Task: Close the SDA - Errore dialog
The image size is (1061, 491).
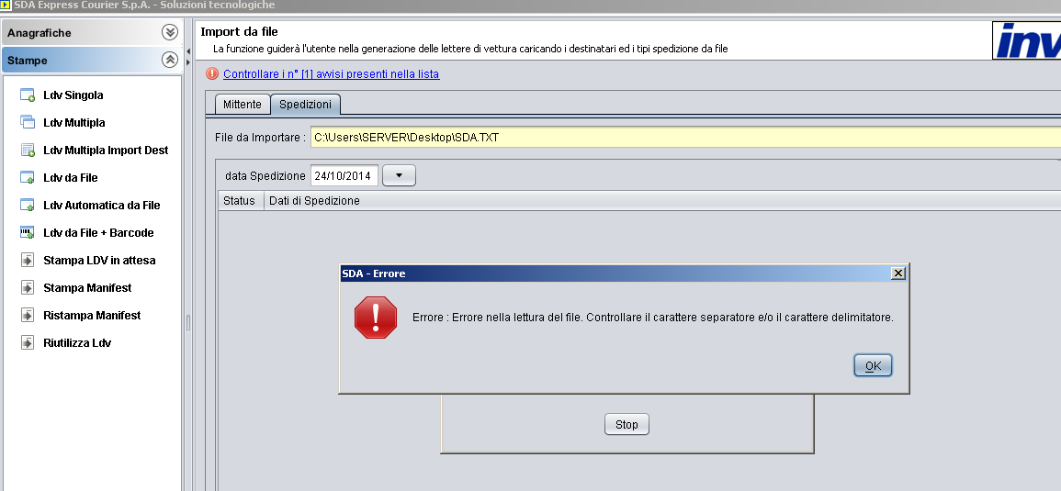Action: click(x=897, y=273)
